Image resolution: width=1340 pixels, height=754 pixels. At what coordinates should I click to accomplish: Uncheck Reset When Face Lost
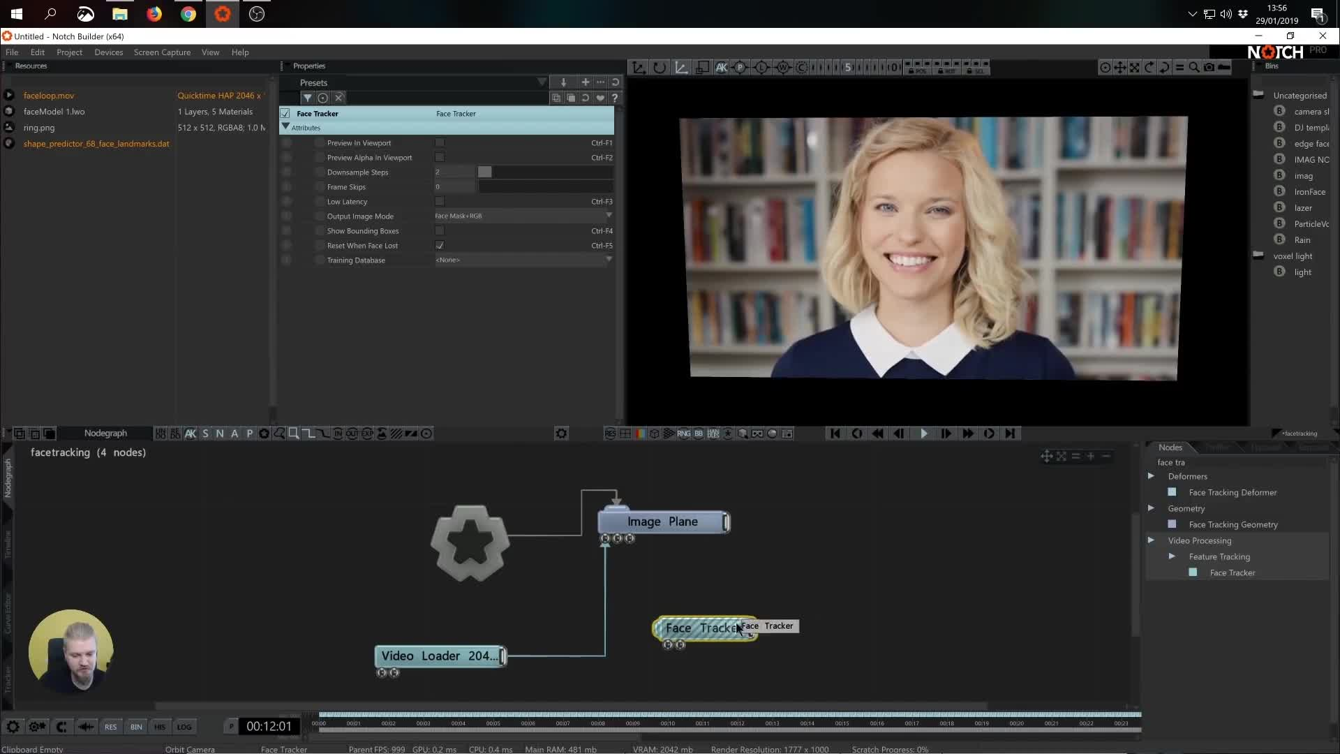click(440, 245)
